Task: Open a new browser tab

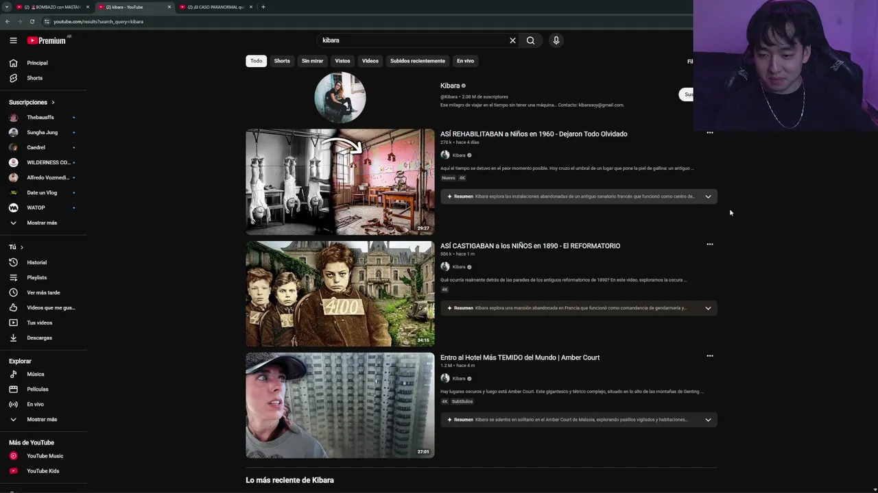Action: (263, 7)
